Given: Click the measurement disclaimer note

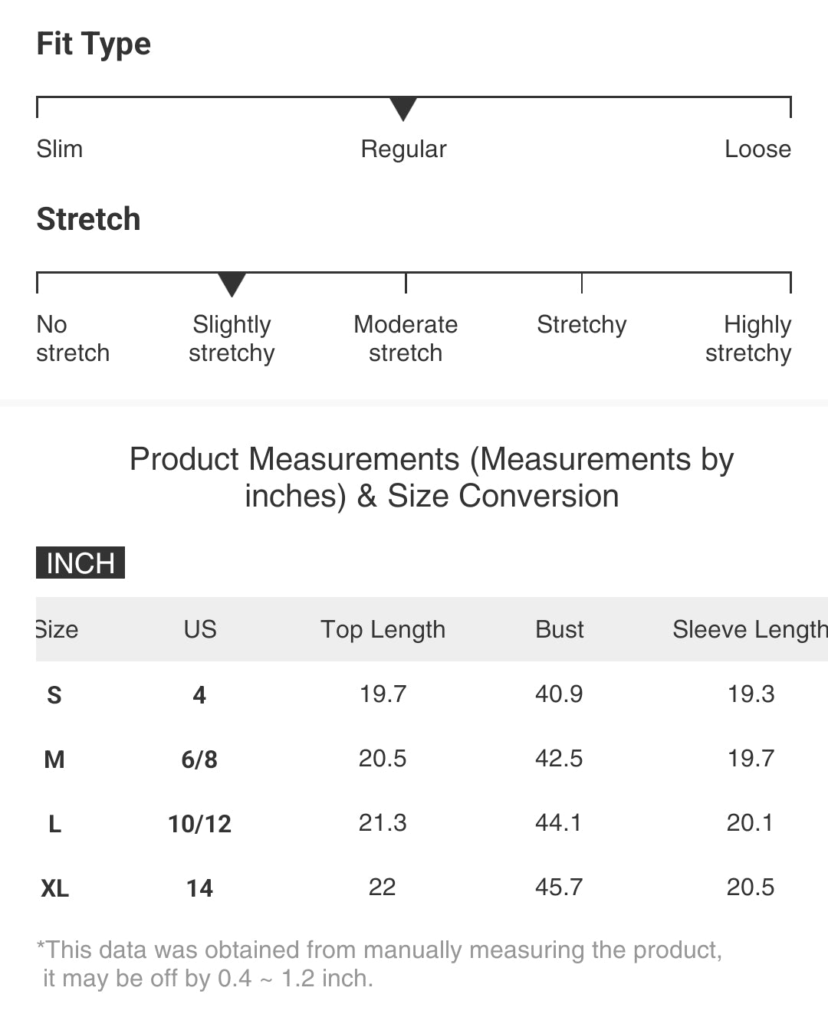Looking at the screenshot, I should click(x=379, y=964).
